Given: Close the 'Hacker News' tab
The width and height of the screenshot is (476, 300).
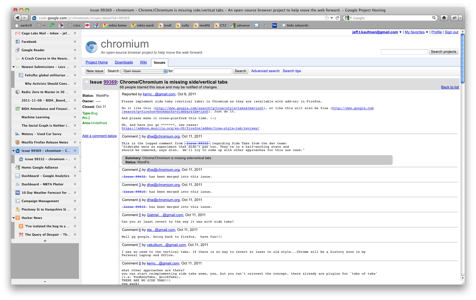Looking at the screenshot, I should click(75, 218).
